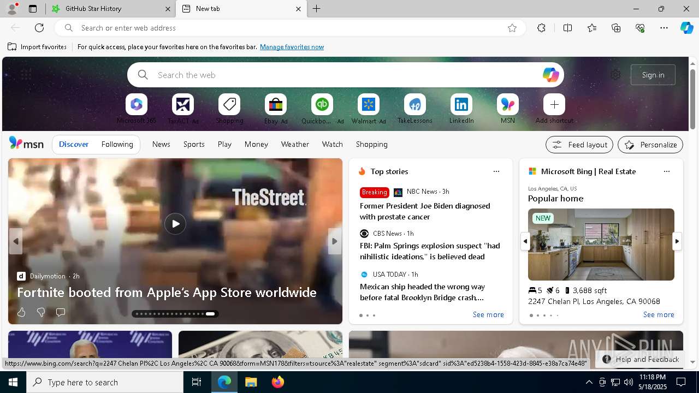Click Manage favorites now link
This screenshot has width=699, height=393.
292,47
